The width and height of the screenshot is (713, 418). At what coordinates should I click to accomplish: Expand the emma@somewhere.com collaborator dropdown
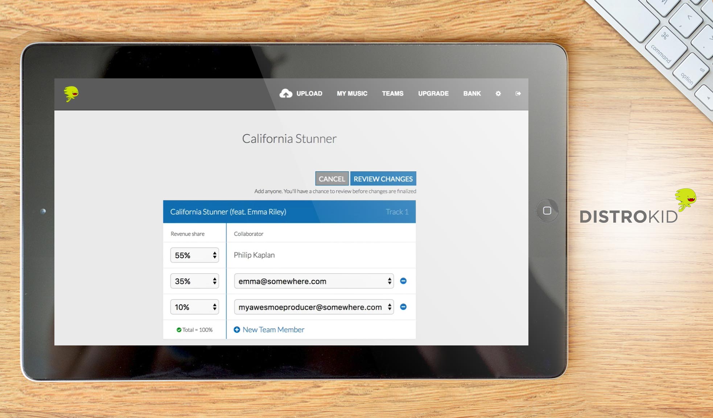click(314, 281)
